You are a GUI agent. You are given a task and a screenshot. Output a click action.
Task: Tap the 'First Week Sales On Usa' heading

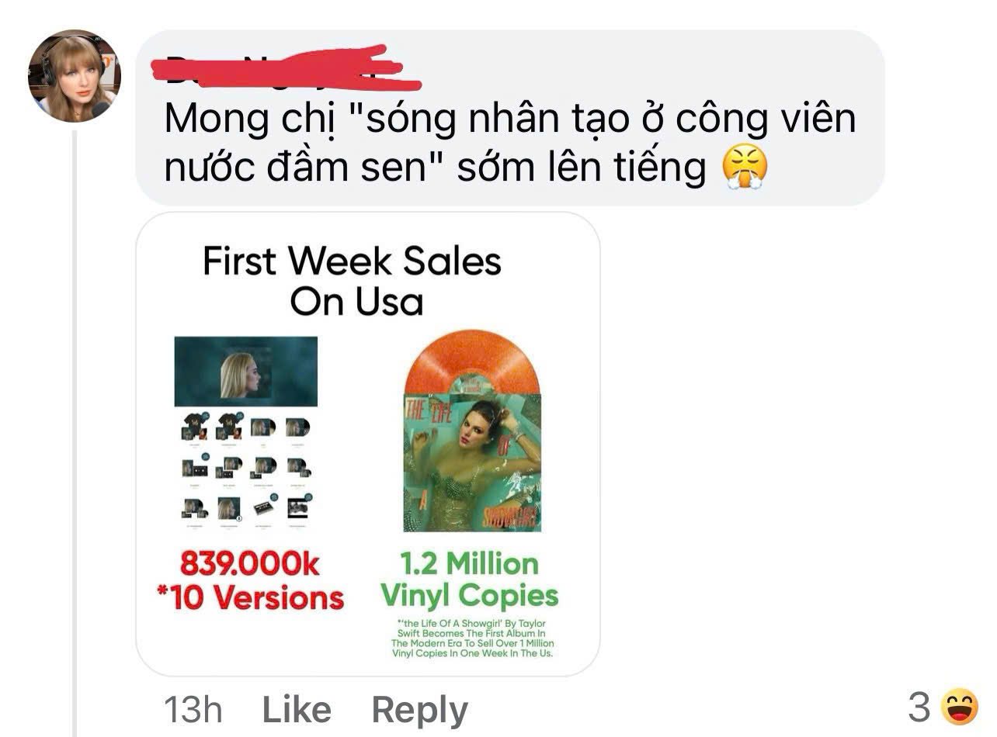point(353,281)
